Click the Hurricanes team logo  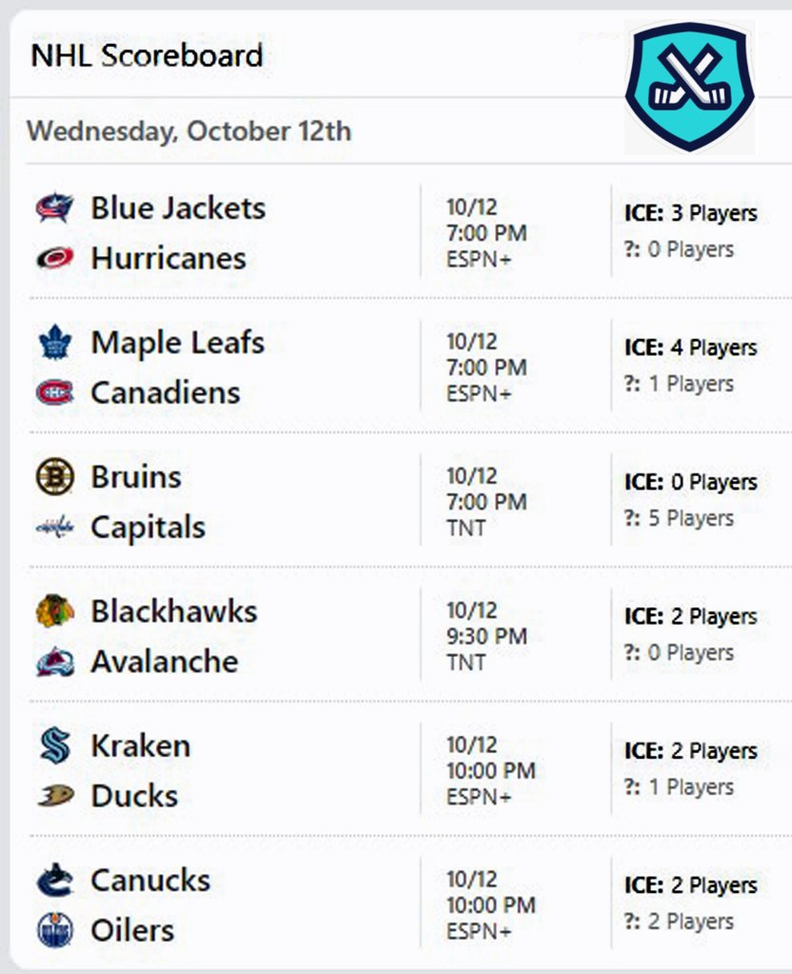click(55, 258)
